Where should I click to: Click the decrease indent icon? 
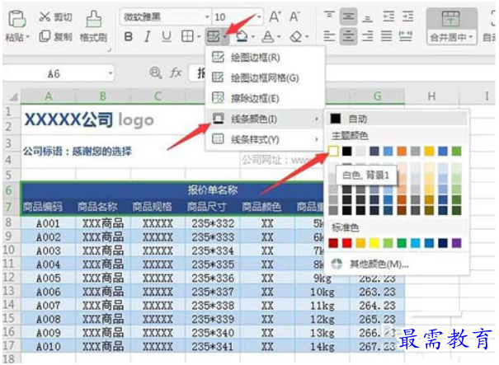388,16
